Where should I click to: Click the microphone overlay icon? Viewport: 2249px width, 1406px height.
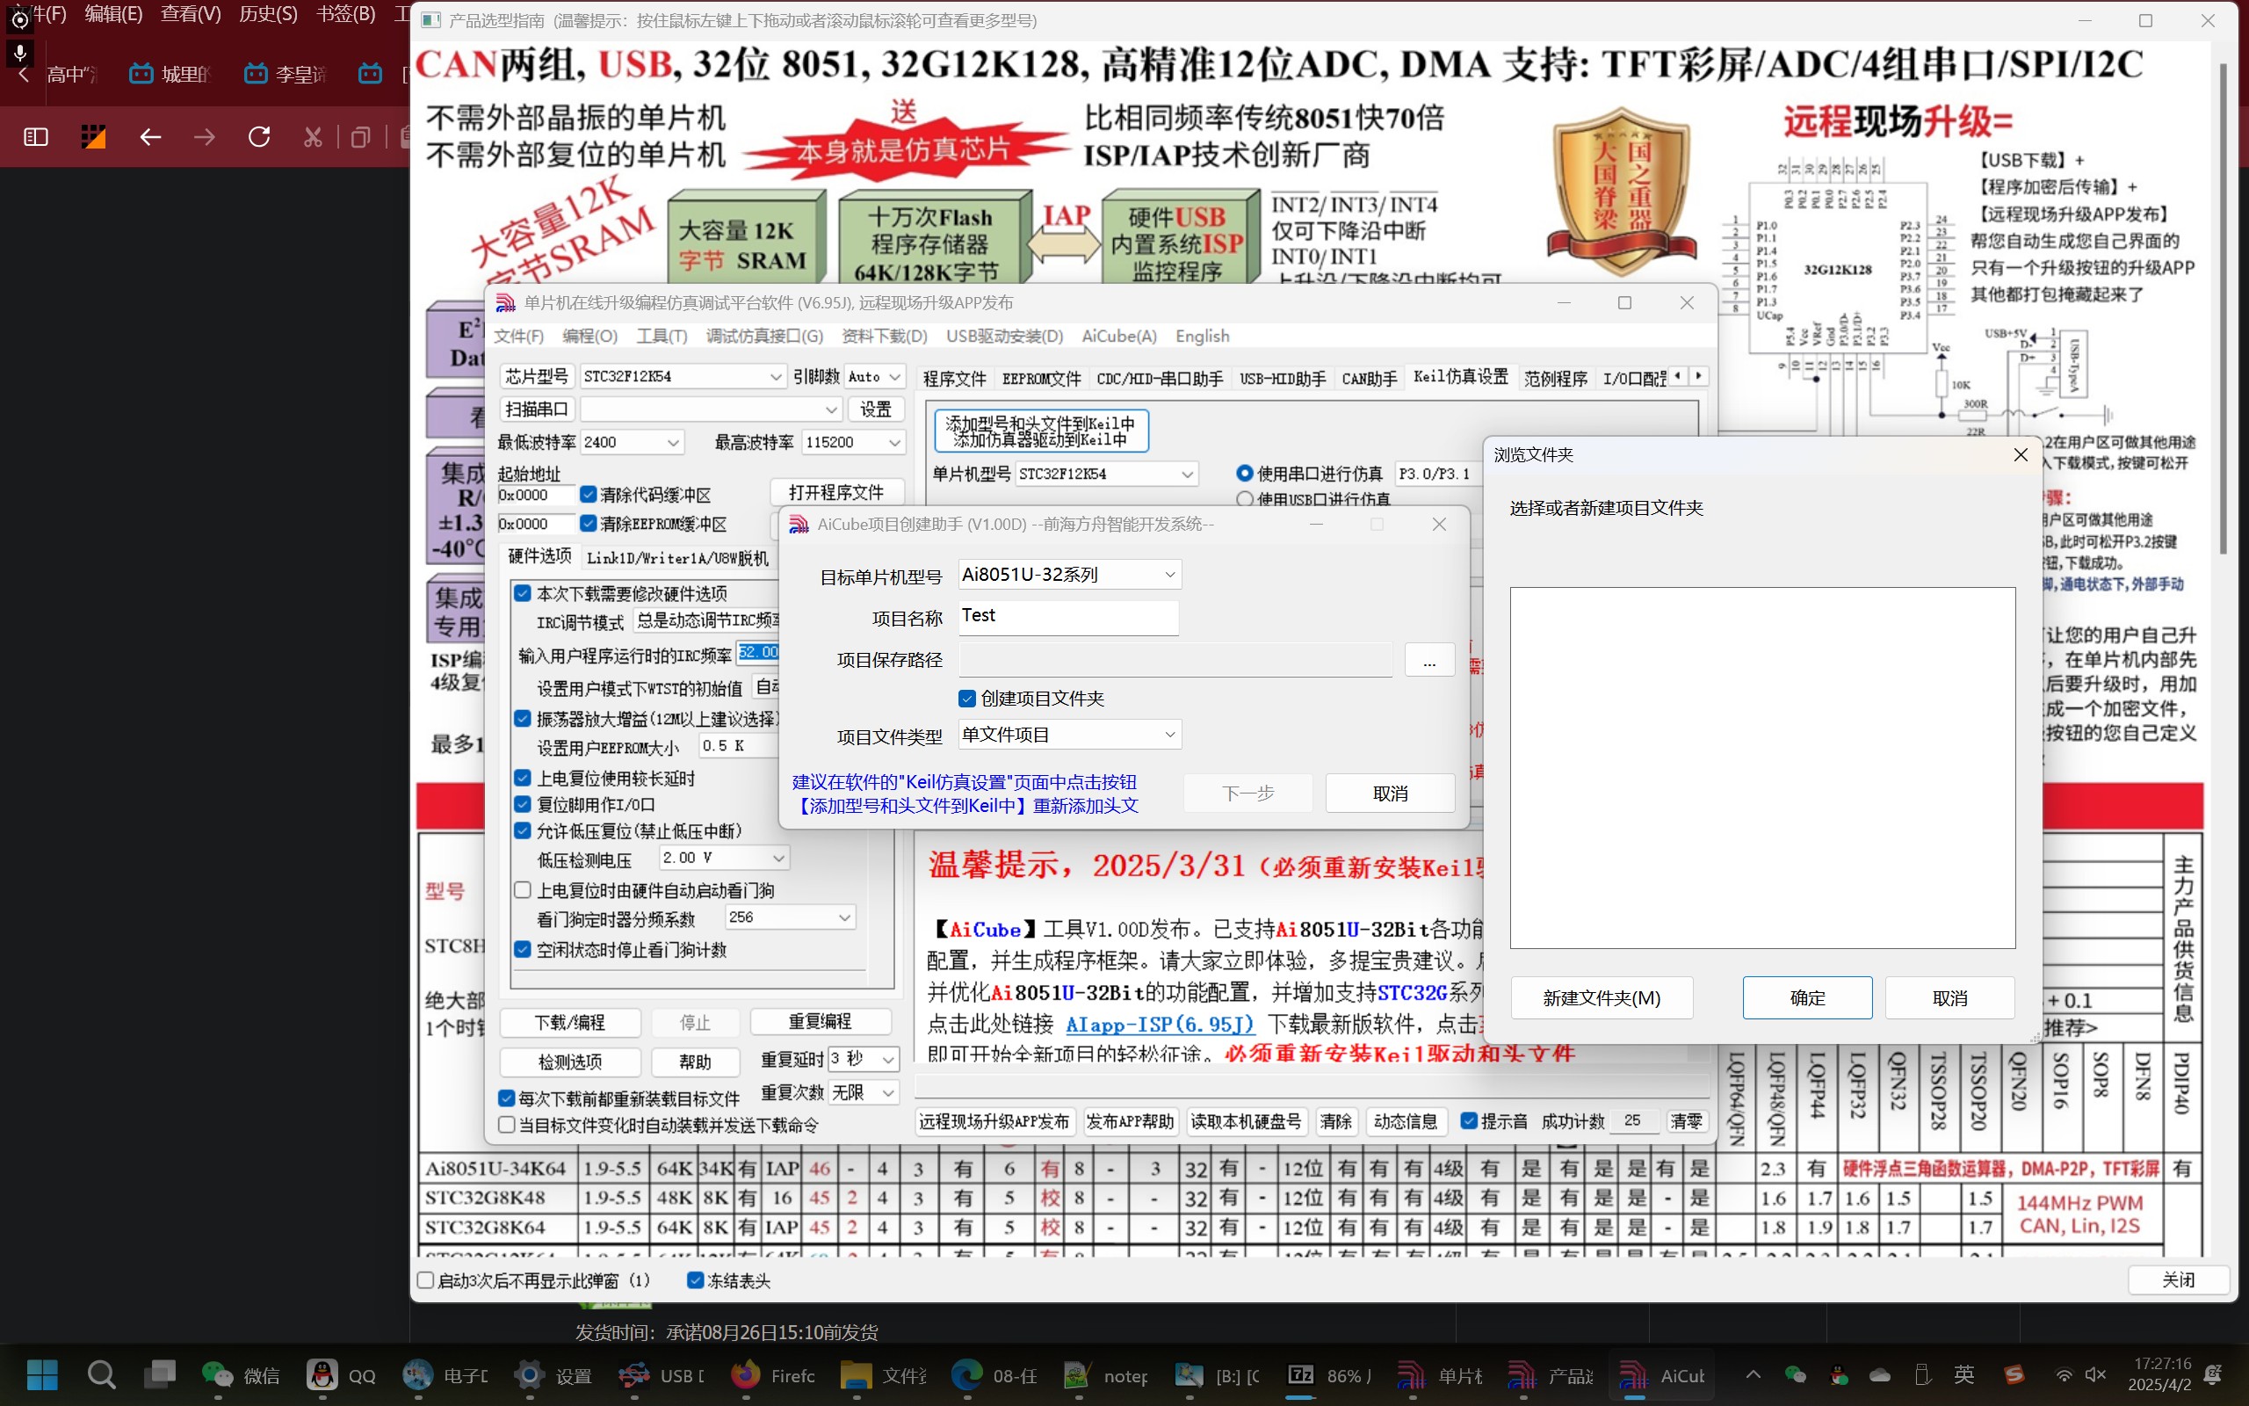pyautogui.click(x=19, y=52)
